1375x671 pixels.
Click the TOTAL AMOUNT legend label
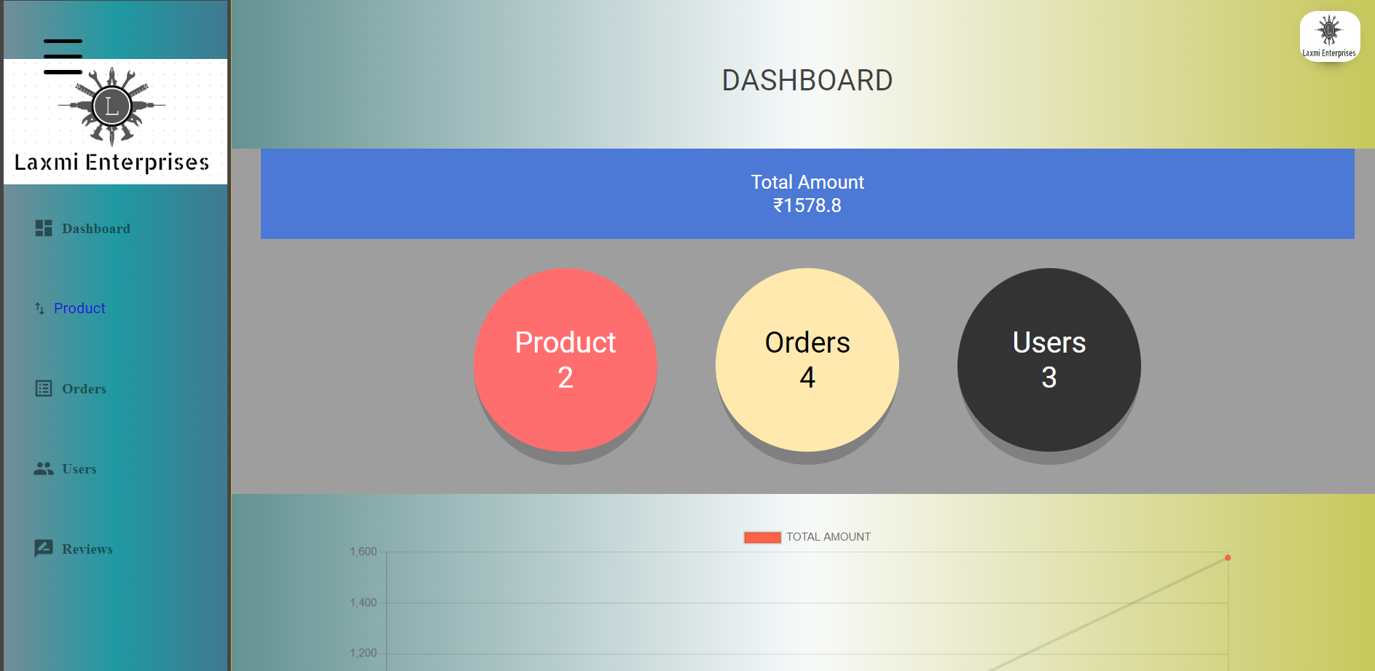pyautogui.click(x=828, y=537)
